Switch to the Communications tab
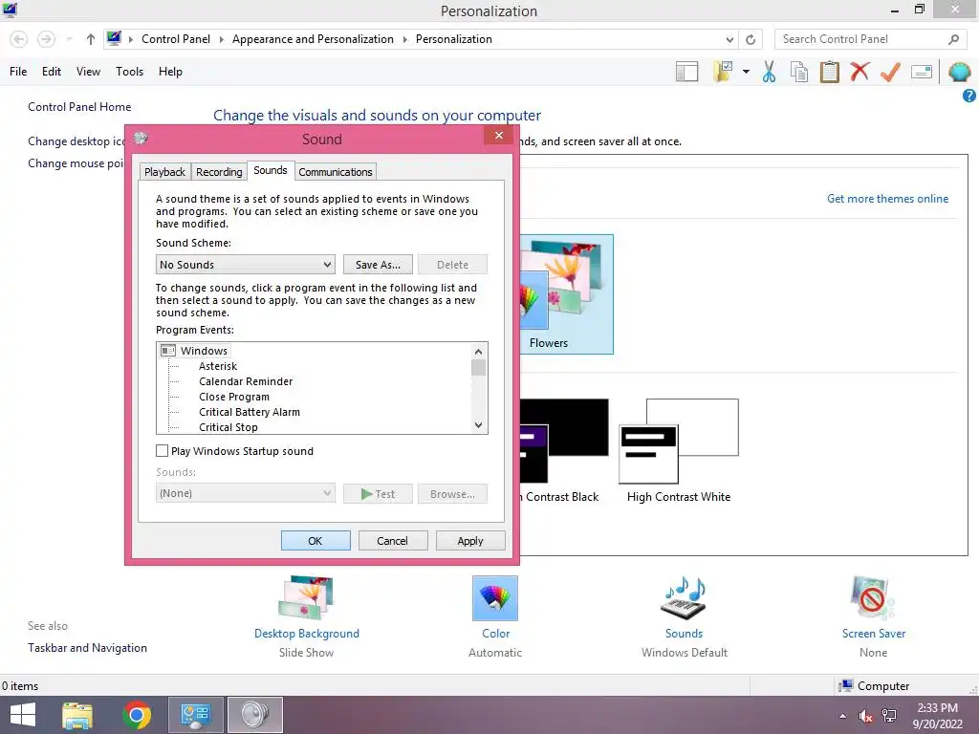The height and width of the screenshot is (734, 979). (336, 172)
